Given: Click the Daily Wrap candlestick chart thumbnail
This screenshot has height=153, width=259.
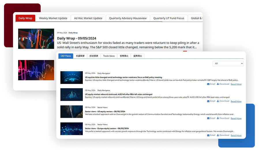Looking at the screenshot, I should (x=36, y=39).
